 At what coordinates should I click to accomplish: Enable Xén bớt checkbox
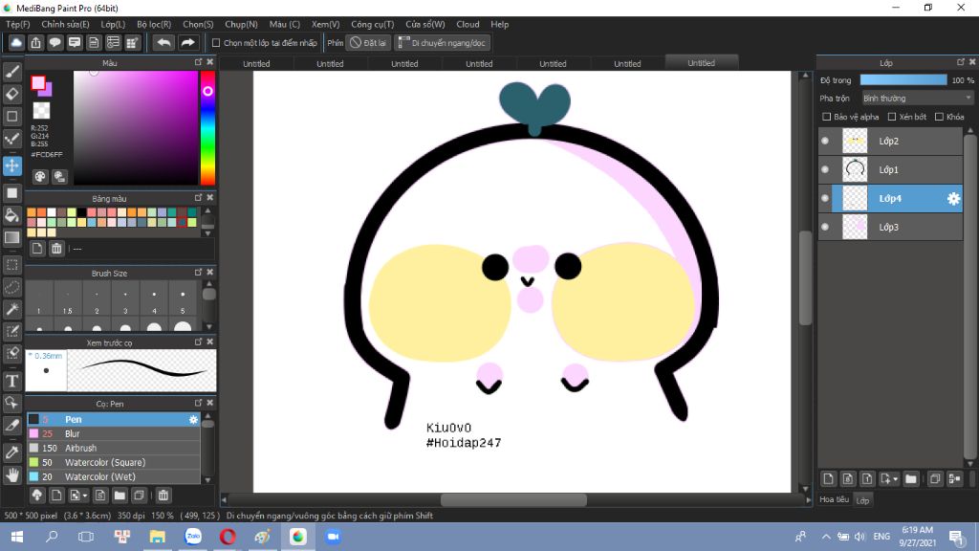892,117
